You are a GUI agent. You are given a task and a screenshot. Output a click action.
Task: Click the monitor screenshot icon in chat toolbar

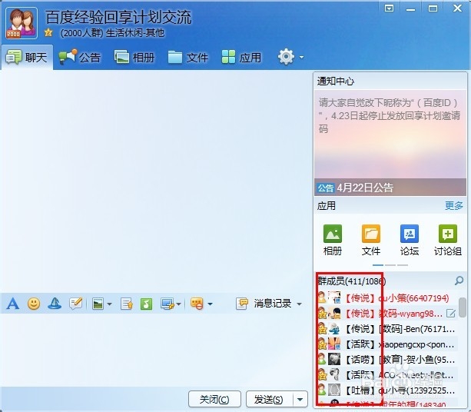coord(168,304)
